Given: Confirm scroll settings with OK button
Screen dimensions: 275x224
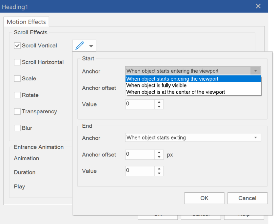Looking at the screenshot, I should (204, 198).
